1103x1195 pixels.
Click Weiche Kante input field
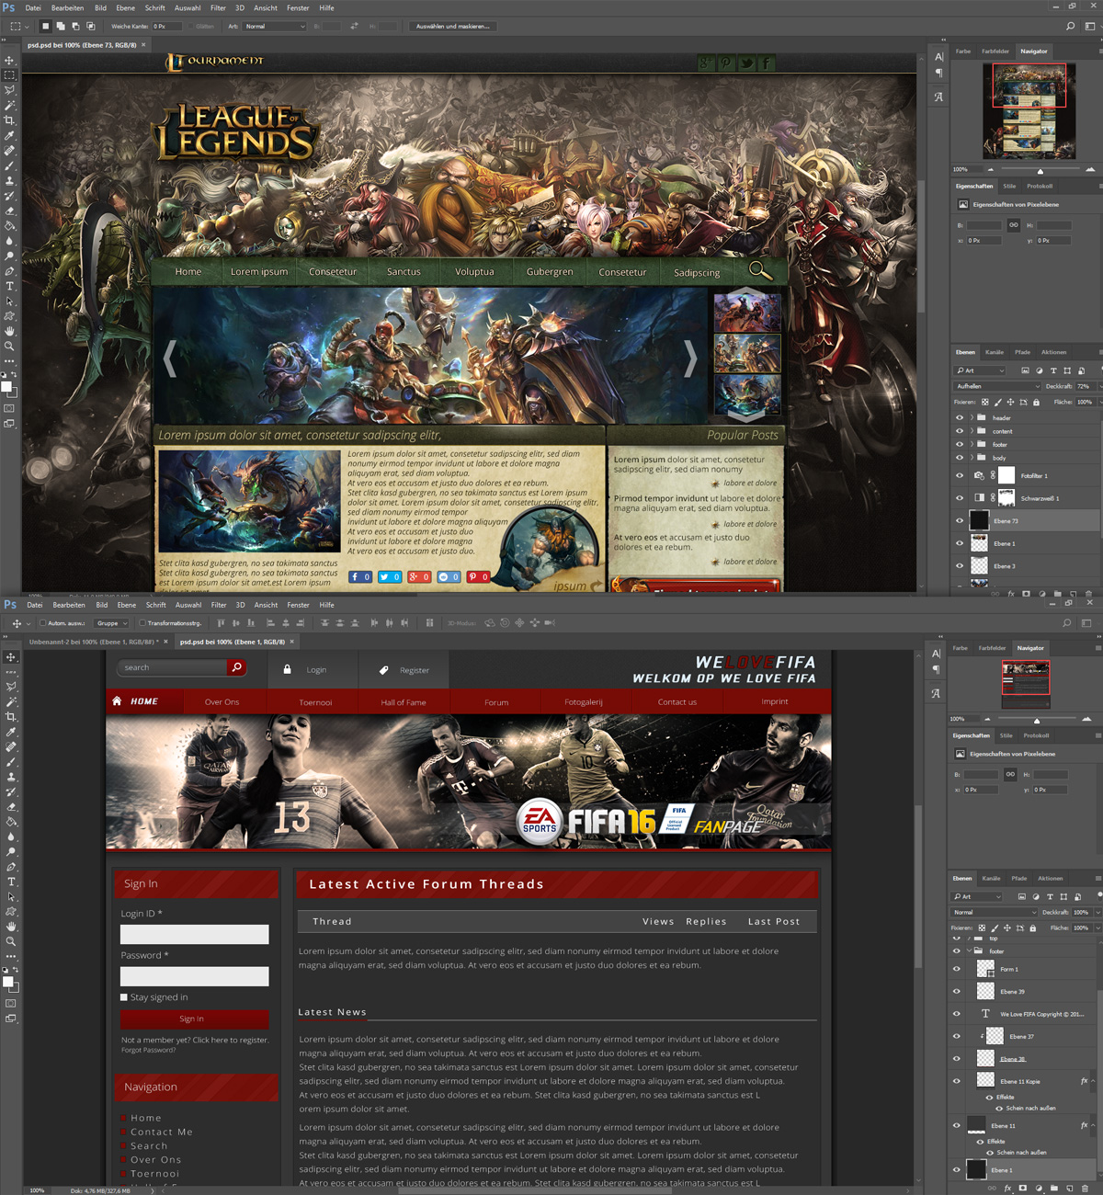(x=166, y=26)
